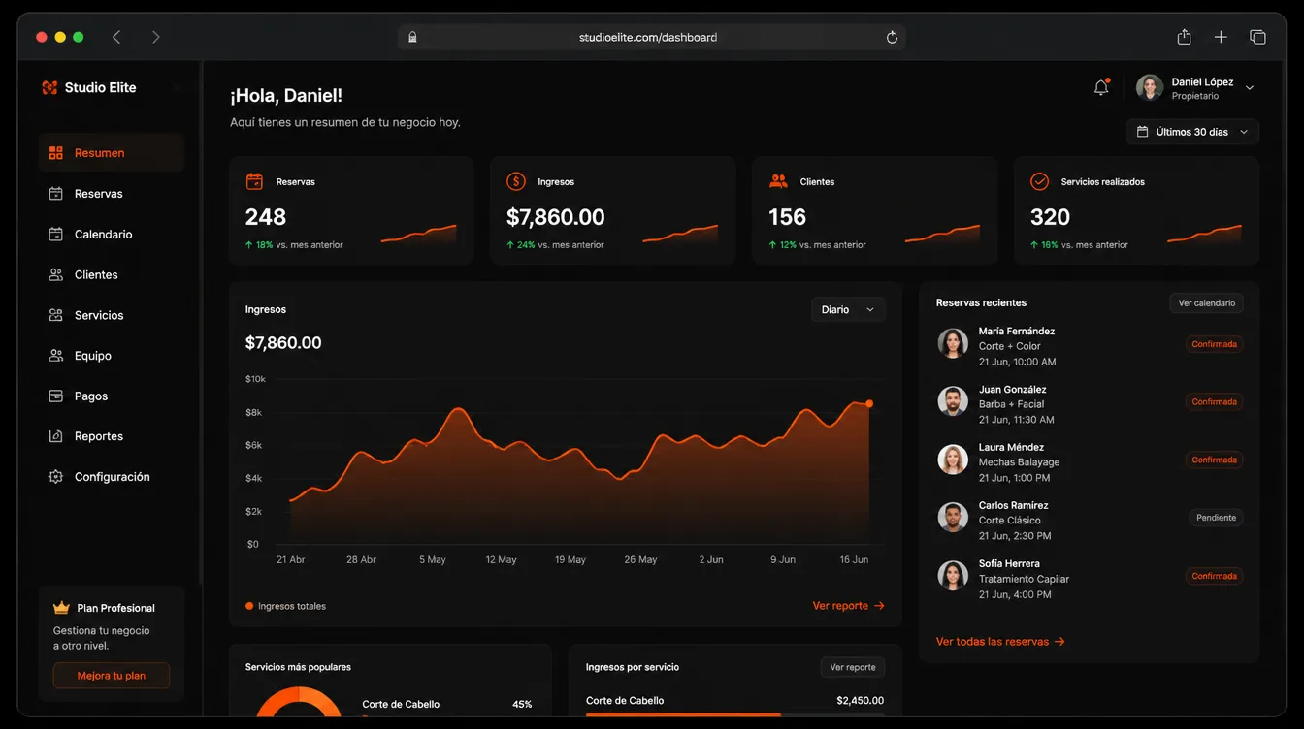Click Ver reporte button in Ingresos por servicio
The height and width of the screenshot is (729, 1304).
pyautogui.click(x=853, y=667)
